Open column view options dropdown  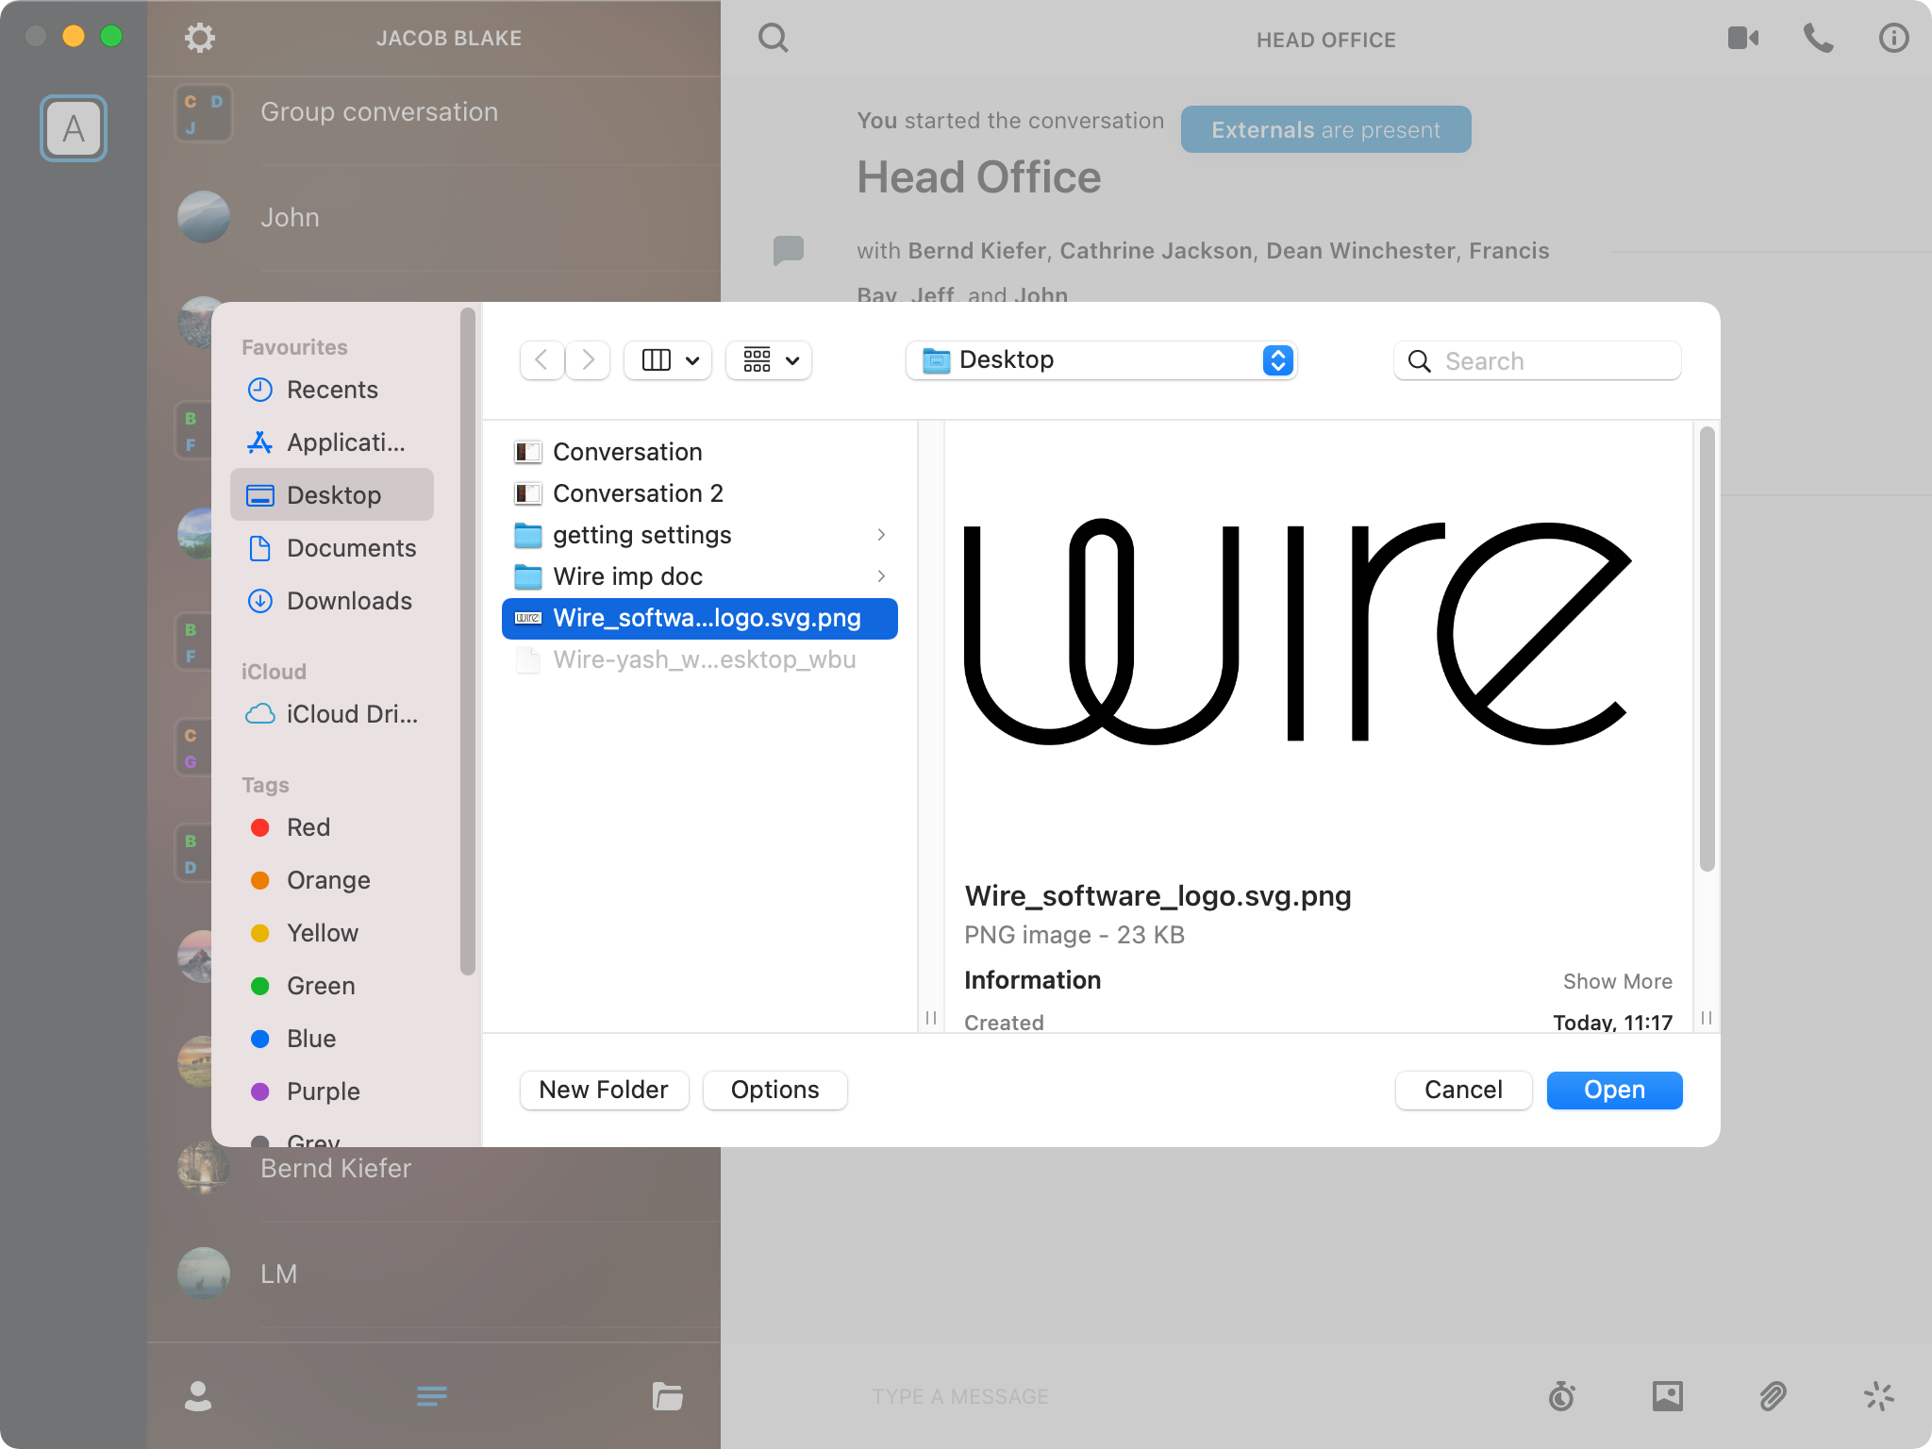coord(668,360)
